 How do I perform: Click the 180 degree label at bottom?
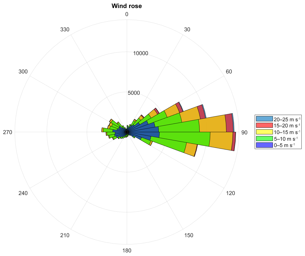pyautogui.click(x=127, y=251)
